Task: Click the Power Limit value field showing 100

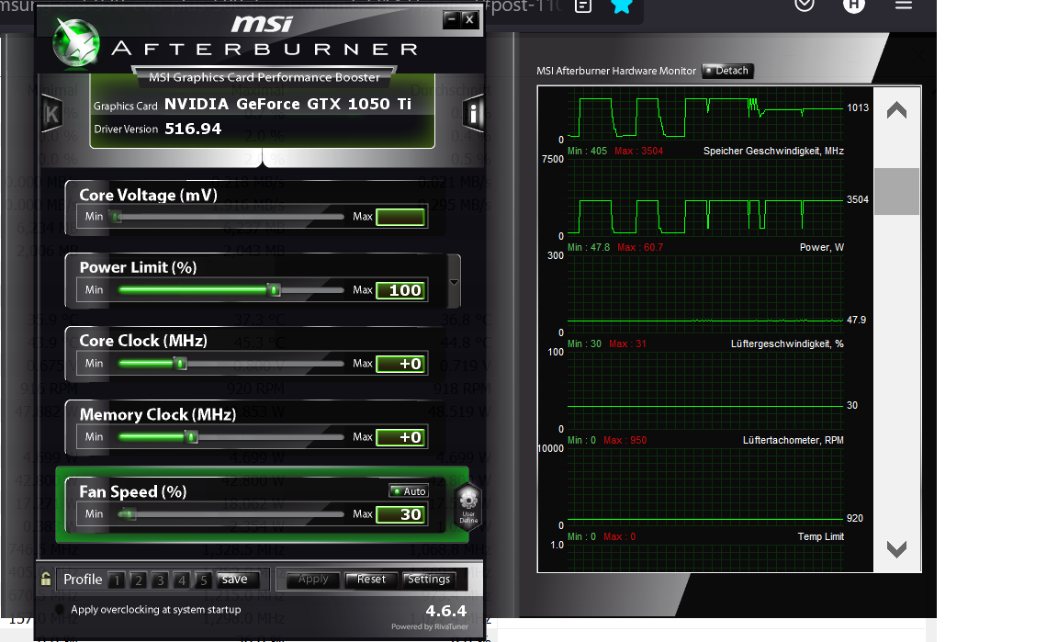Action: click(400, 290)
